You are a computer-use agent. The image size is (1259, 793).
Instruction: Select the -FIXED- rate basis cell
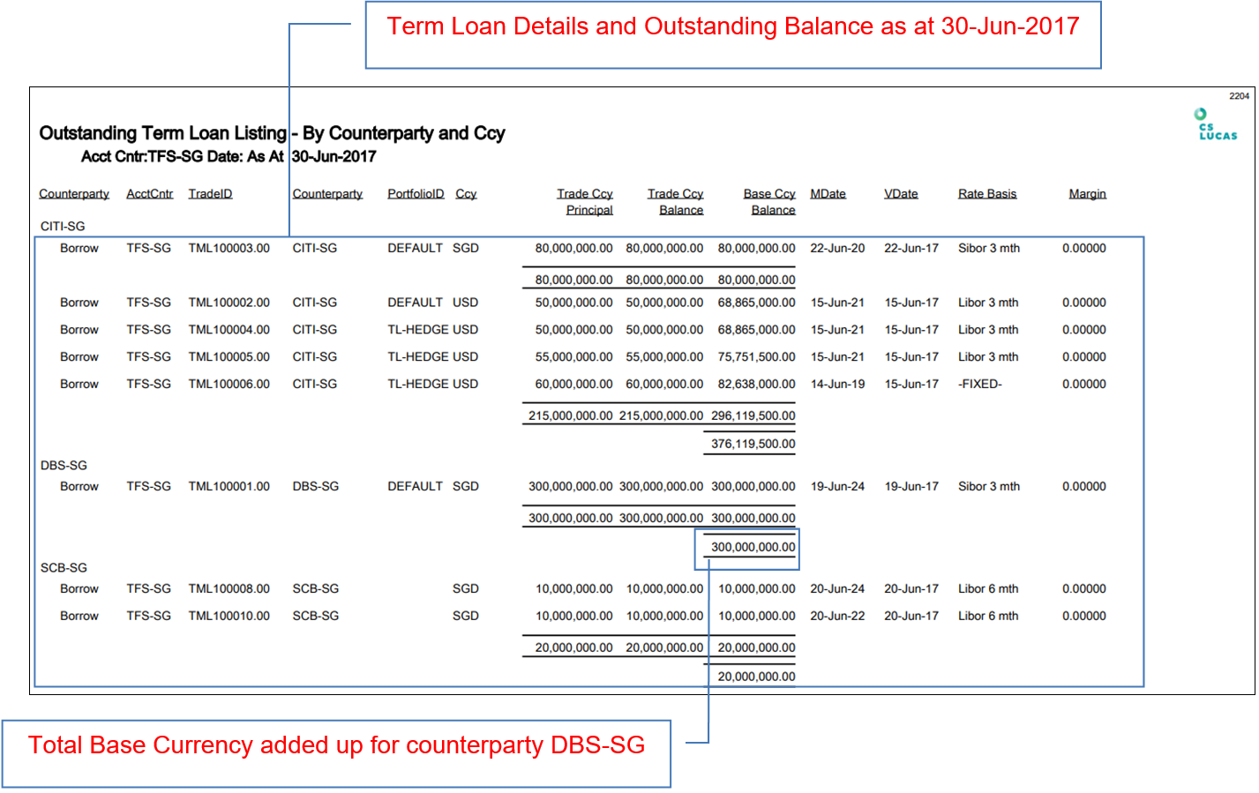tap(979, 385)
